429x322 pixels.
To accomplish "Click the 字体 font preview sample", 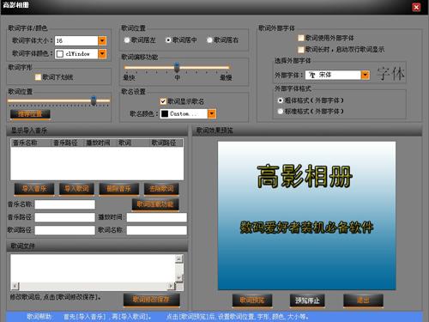I will click(390, 74).
